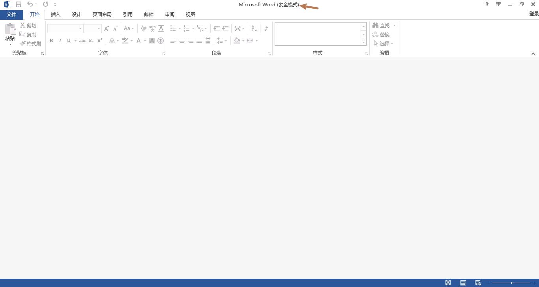This screenshot has height=287, width=539.
Task: Open the Change Case (Aa) dropdown
Action: coord(129,28)
